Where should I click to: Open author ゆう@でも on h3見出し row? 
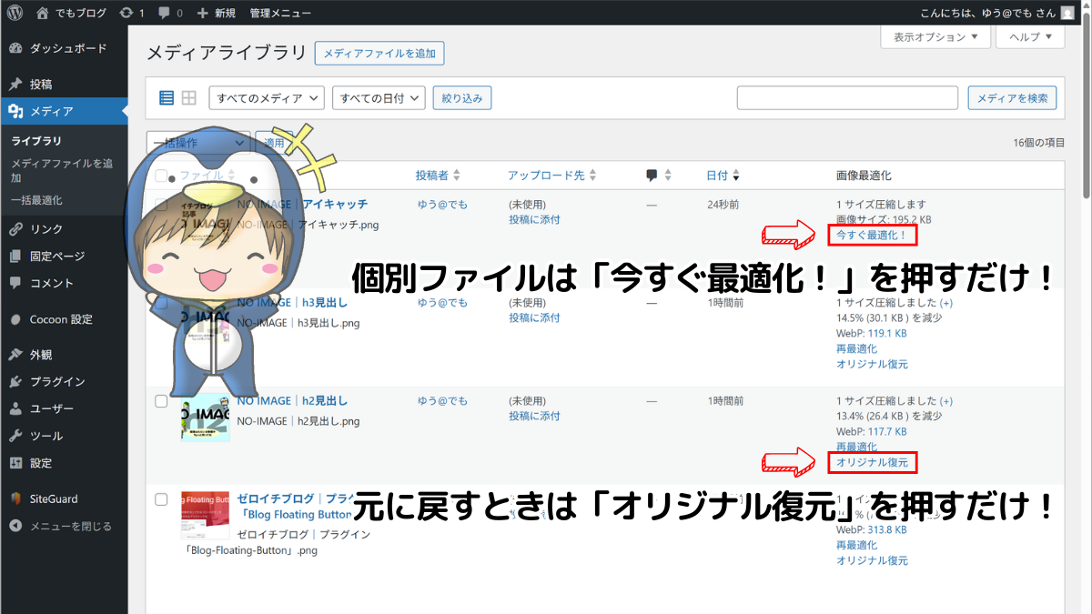pos(442,302)
